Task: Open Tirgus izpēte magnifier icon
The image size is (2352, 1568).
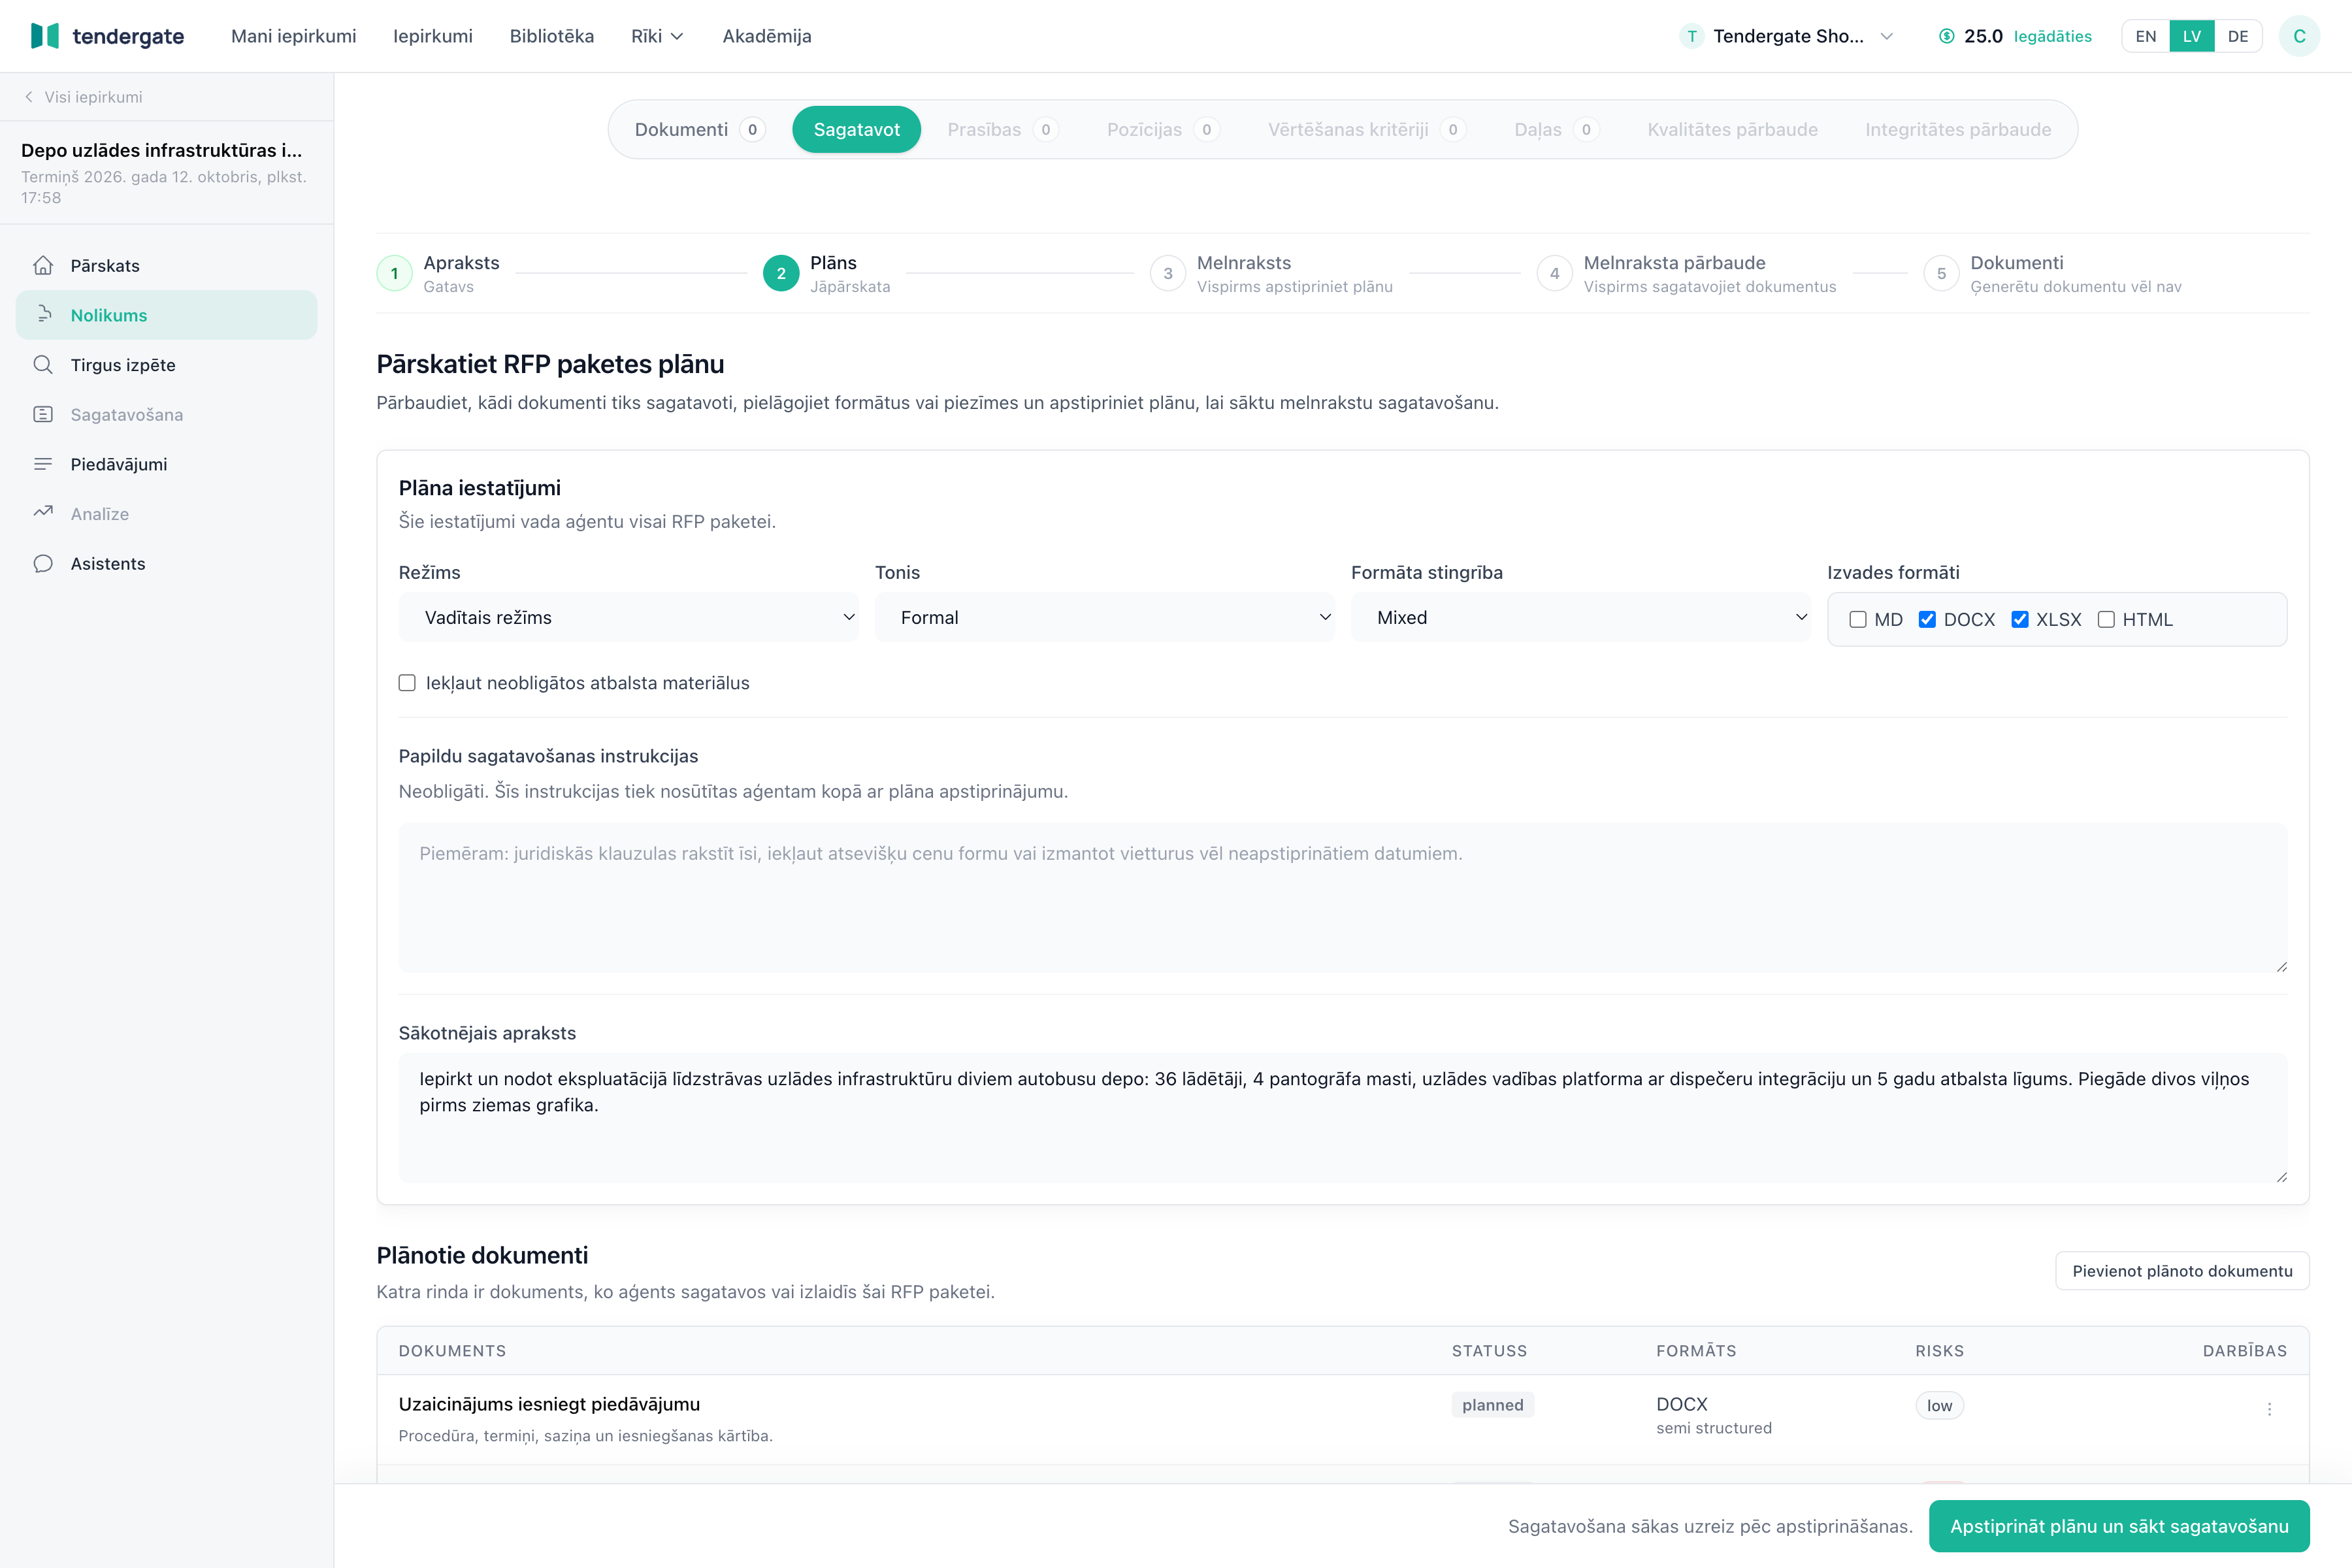Action: click(43, 365)
